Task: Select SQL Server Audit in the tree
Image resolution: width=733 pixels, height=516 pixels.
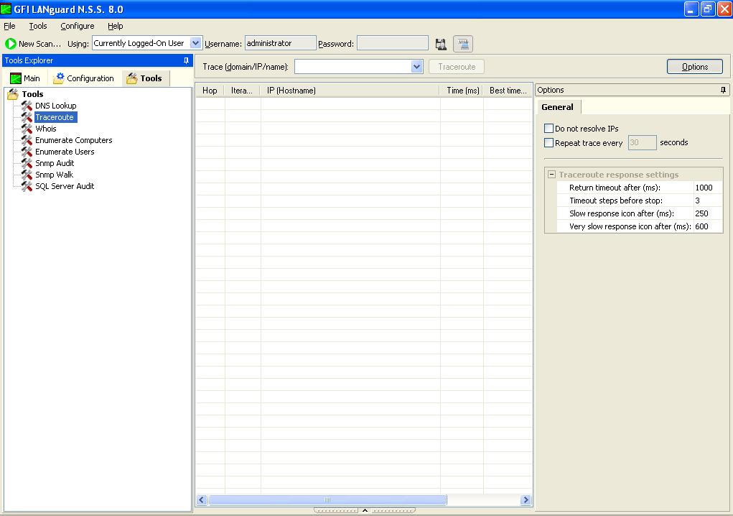Action: (65, 186)
